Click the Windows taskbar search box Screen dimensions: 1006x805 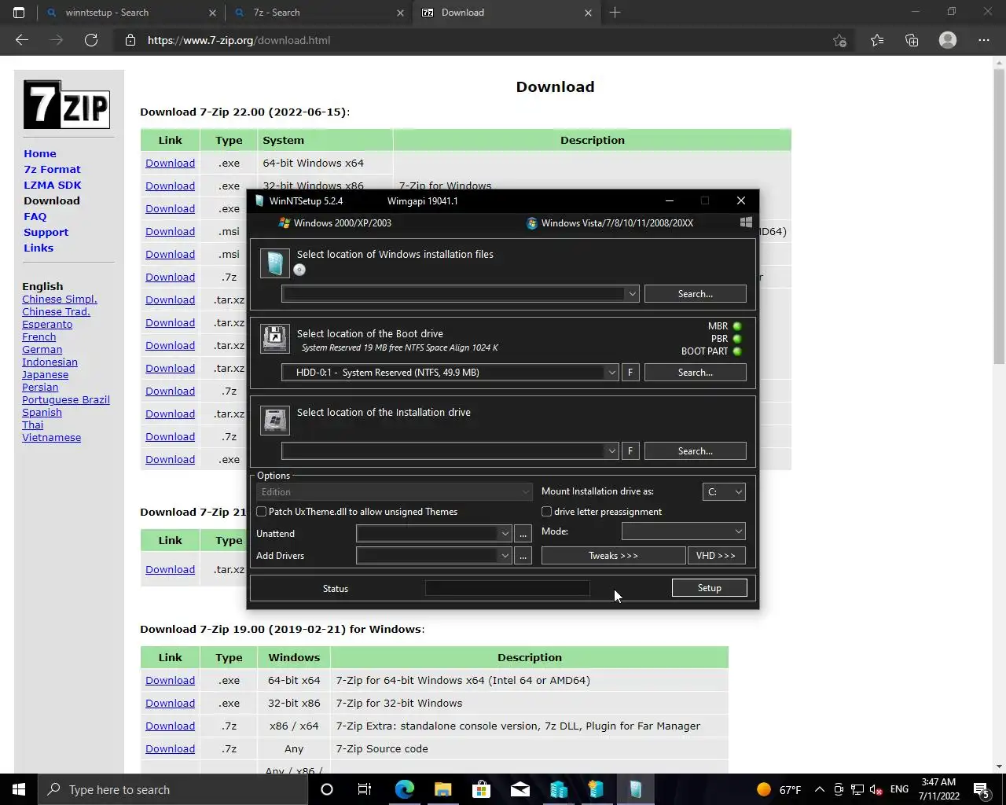[x=171, y=789]
